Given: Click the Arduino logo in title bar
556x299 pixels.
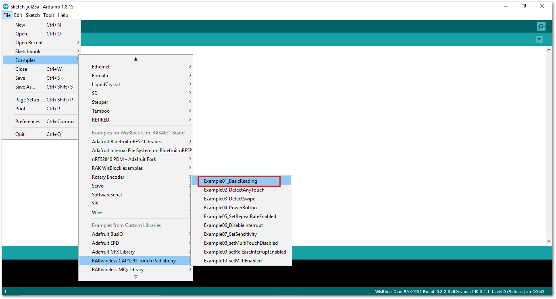Looking at the screenshot, I should 6,6.
